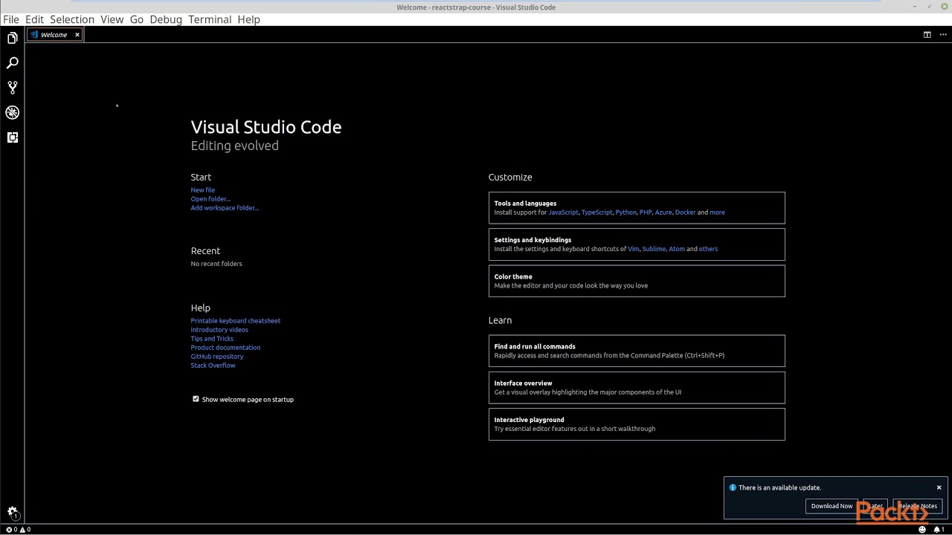Open the View menu

pyautogui.click(x=112, y=19)
